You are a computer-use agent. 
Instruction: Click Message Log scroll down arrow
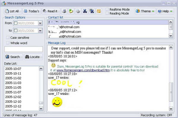(x=171, y=109)
